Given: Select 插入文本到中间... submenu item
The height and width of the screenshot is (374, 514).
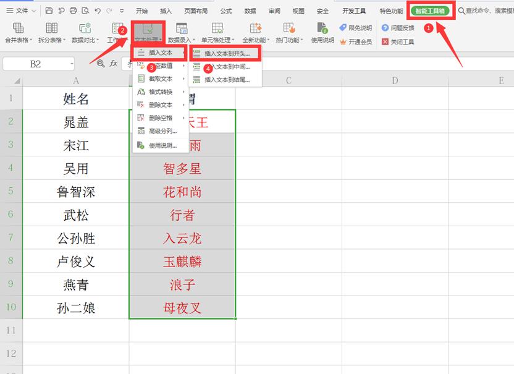Looking at the screenshot, I should coord(225,67).
